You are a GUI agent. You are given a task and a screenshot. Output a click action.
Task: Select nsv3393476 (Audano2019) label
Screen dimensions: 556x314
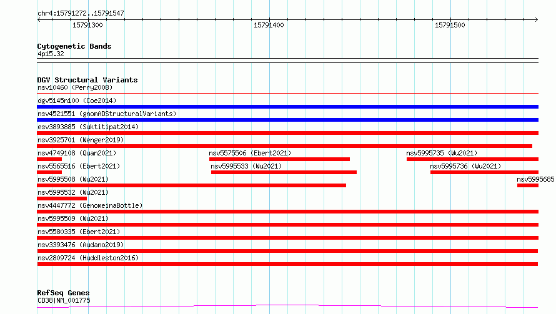click(x=81, y=245)
